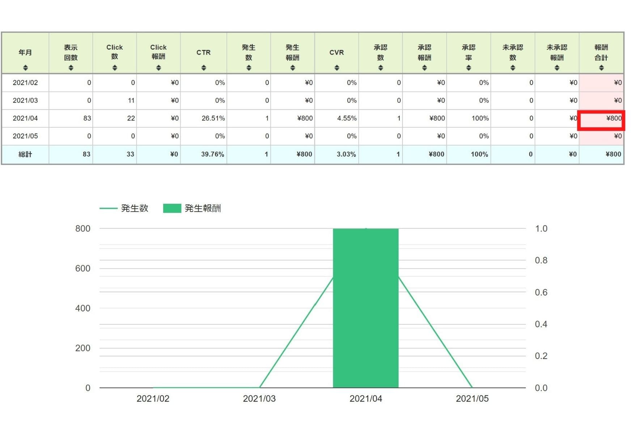Image resolution: width=632 pixels, height=448 pixels.
Task: Click the 26.51% CTR cell
Action: pyautogui.click(x=204, y=118)
